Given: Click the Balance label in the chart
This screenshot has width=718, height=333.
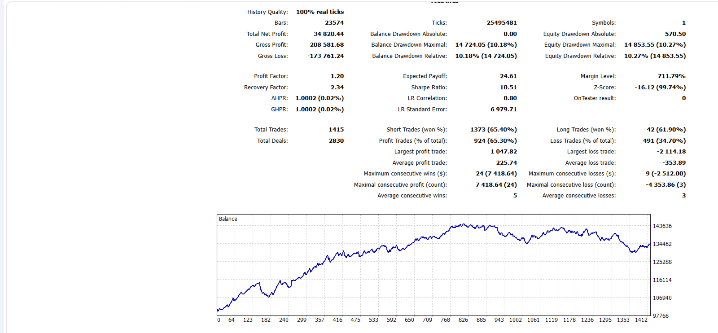Looking at the screenshot, I should [228, 219].
